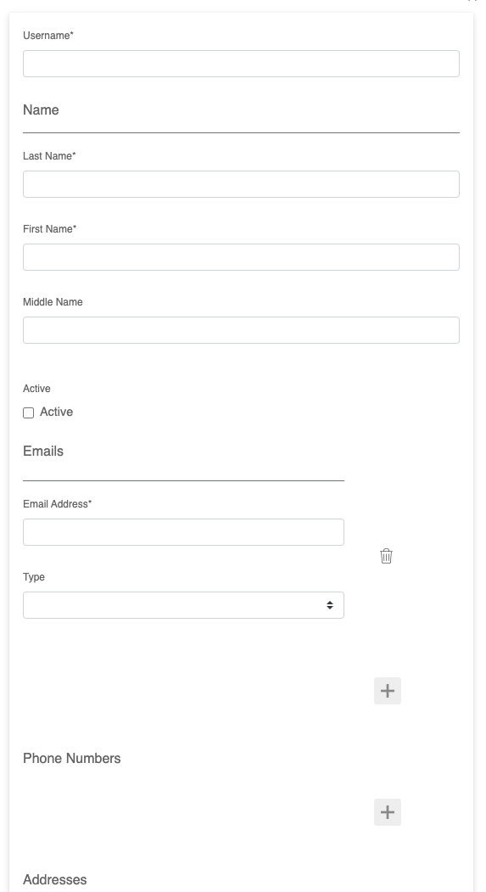Click the 'Last Name*' label text
486x892 pixels.
pos(49,156)
